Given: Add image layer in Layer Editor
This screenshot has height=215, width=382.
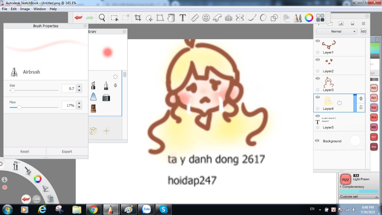Looking at the screenshot, I should click(341, 24).
